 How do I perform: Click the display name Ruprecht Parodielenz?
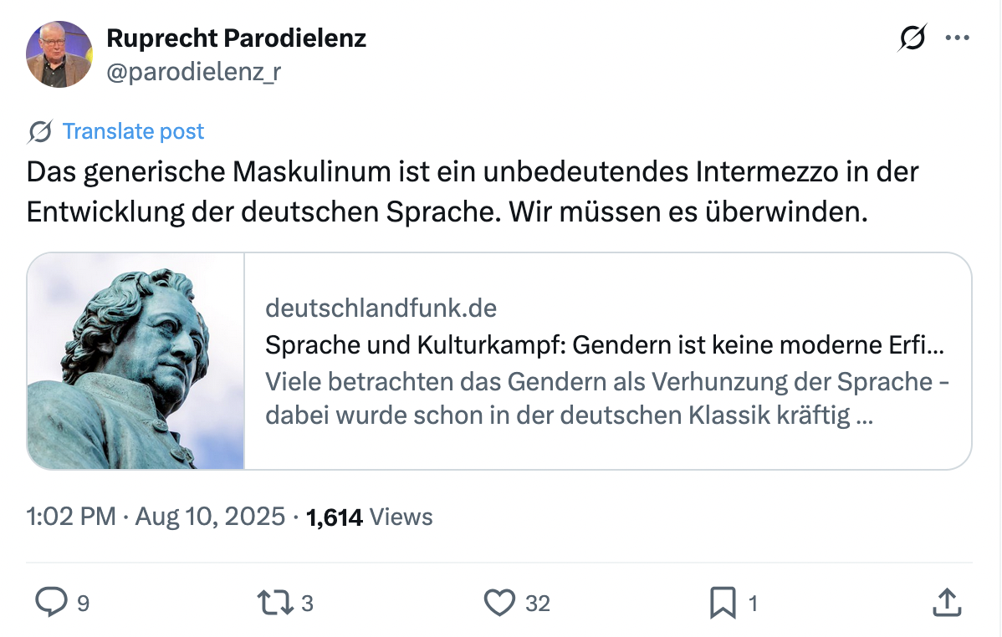(236, 38)
